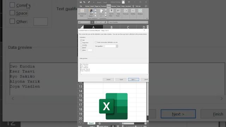Image resolution: width=226 pixels, height=127 pixels.
Task: Expand the formula bar
Action: tap(147, 22)
